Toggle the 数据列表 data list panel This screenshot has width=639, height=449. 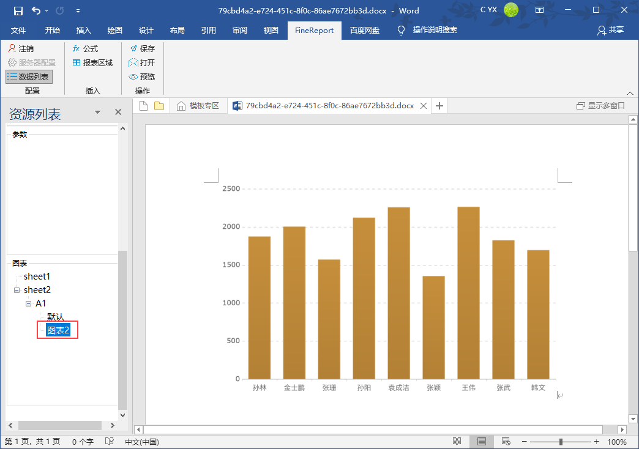(x=29, y=76)
